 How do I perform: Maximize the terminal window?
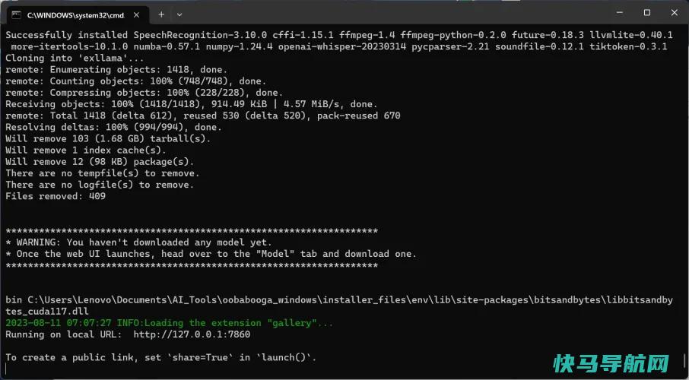(x=647, y=13)
